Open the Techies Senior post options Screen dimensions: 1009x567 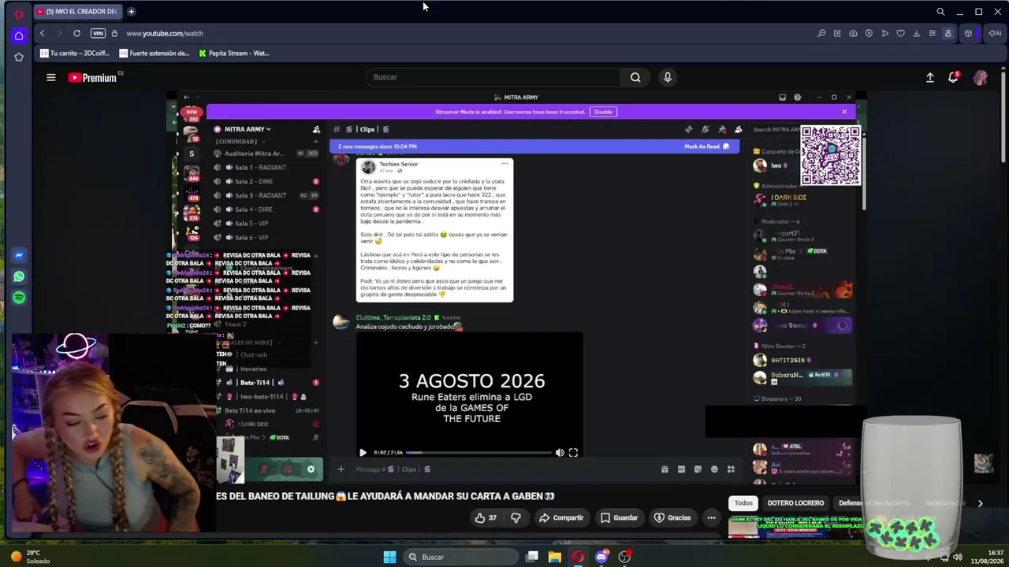504,164
